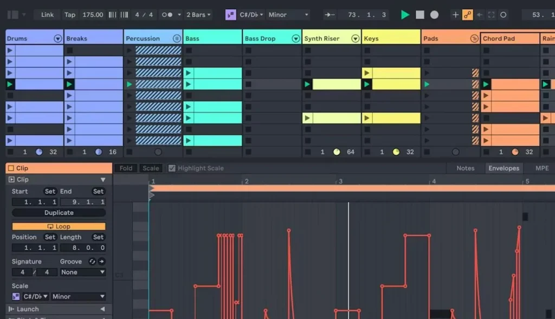This screenshot has width=555, height=319.
Task: Switch to the Envelopes tab
Action: click(504, 168)
